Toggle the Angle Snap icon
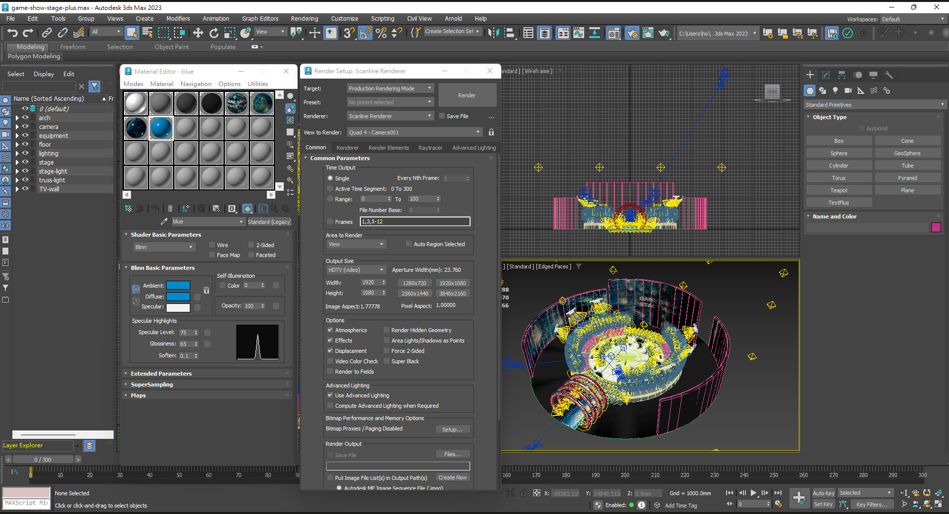 (365, 33)
